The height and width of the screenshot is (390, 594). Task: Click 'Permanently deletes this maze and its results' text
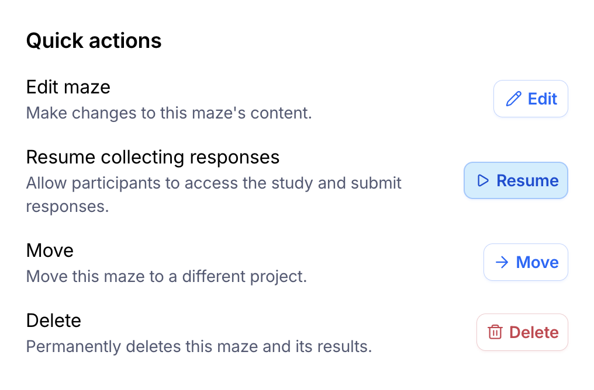199,346
